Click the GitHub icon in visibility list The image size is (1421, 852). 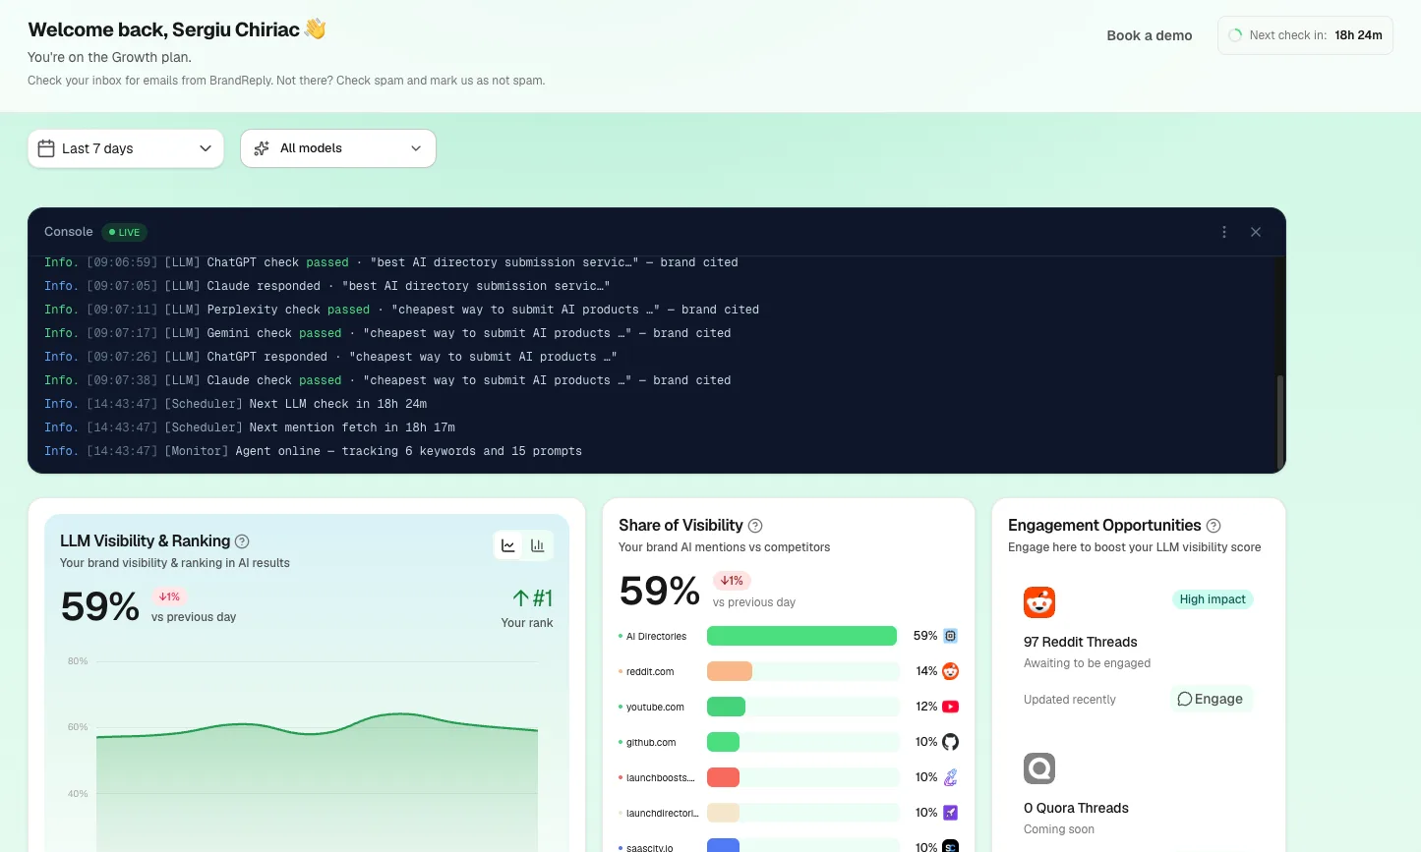[950, 742]
